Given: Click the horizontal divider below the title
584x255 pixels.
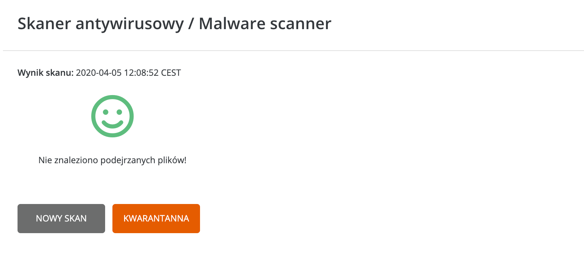Looking at the screenshot, I should click(x=293, y=51).
